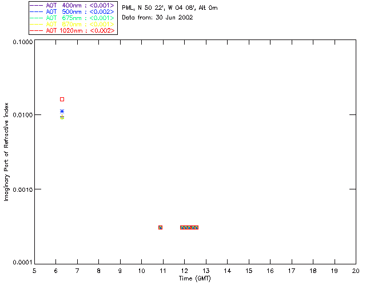The image size is (366, 293).
Task: Select the AOT 500nm legend entry
Action: pyautogui.click(x=72, y=11)
